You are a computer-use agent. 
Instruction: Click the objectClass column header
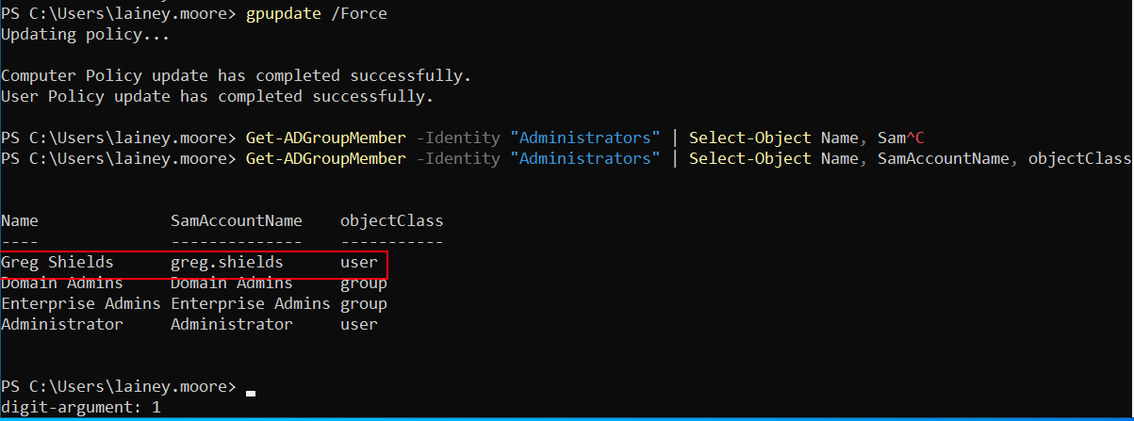click(391, 220)
